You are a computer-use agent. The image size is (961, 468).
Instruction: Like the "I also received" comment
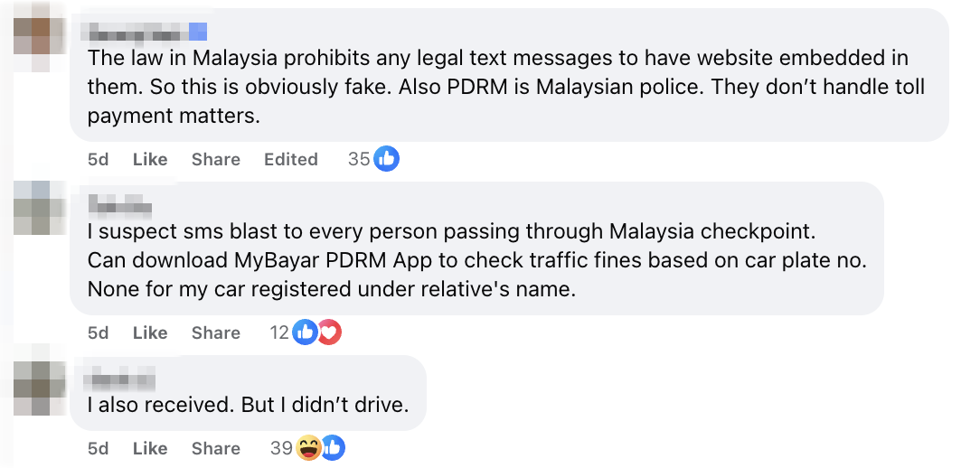point(150,448)
